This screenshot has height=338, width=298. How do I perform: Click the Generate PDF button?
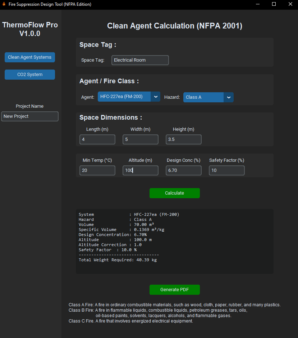175,290
